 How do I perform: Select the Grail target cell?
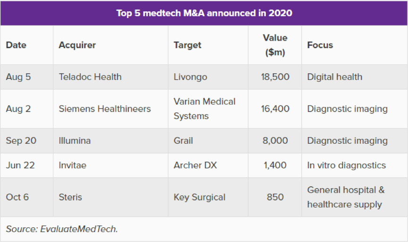click(x=183, y=141)
